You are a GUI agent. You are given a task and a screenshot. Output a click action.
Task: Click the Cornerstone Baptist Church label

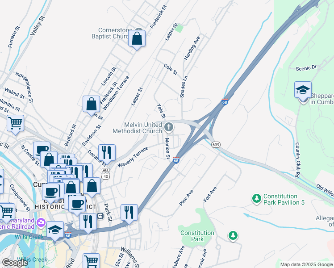pyautogui.click(x=112, y=33)
